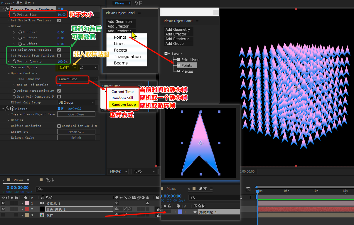354x225 pixels.
Task: Collapse the Layer tree node
Action: (167, 54)
